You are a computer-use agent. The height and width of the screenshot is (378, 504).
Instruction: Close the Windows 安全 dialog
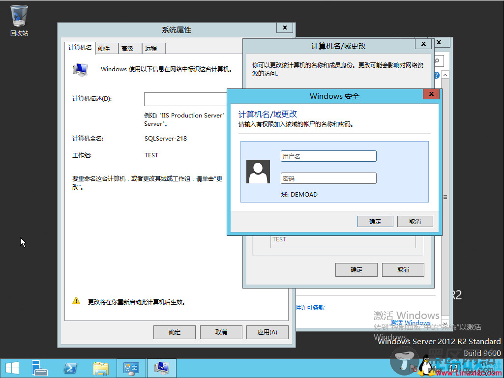point(431,94)
